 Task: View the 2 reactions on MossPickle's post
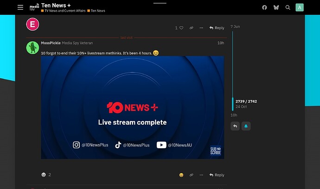click(x=46, y=175)
